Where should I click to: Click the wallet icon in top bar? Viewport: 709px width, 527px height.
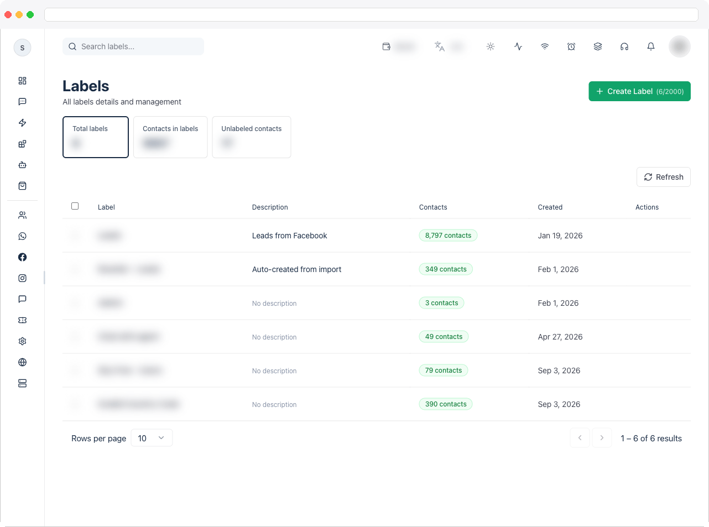tap(387, 46)
